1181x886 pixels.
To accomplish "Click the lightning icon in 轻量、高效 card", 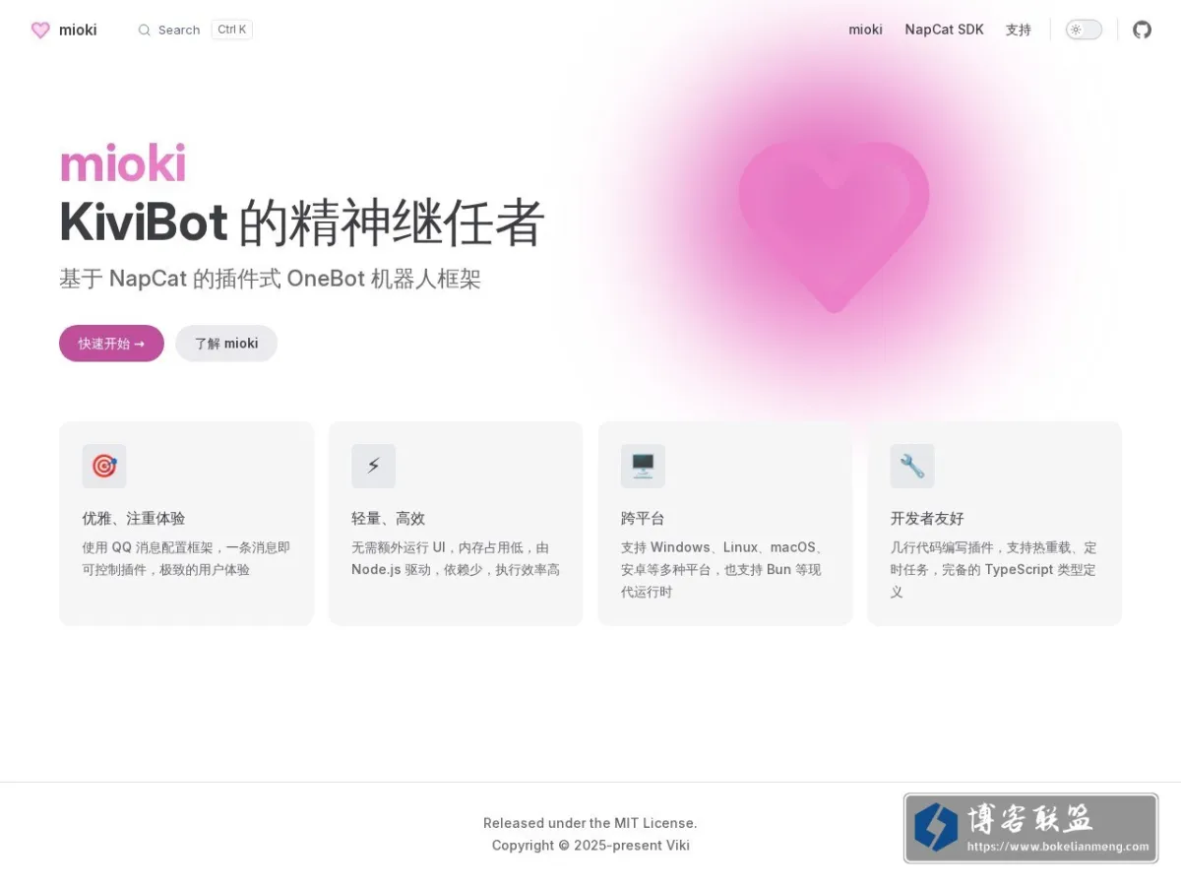I will pos(373,466).
